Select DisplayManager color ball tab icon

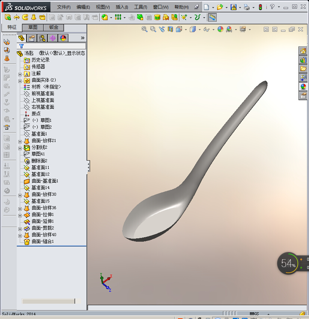click(x=63, y=38)
